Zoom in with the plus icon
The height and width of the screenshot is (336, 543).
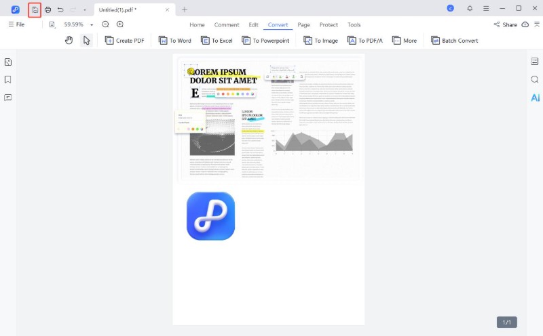click(120, 24)
